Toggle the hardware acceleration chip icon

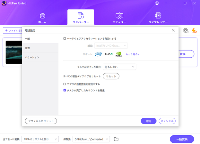pos(186,31)
